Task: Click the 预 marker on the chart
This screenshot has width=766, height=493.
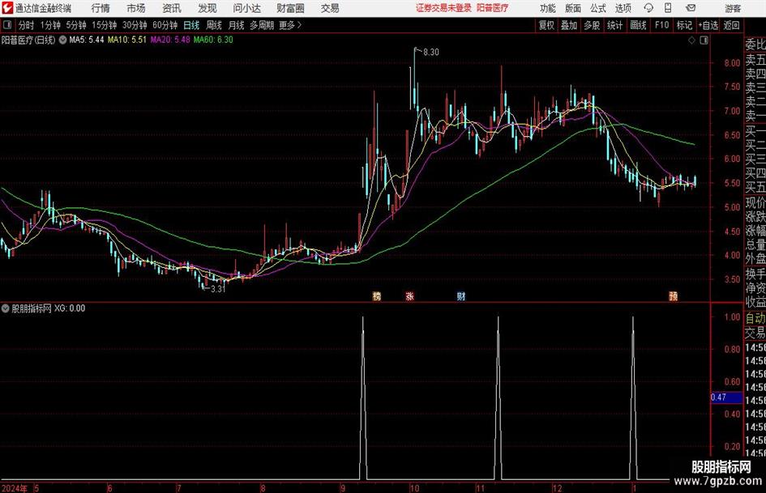Action: pos(673,295)
